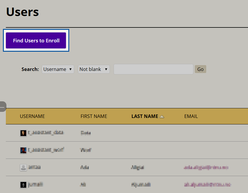This screenshot has height=193, width=248.
Task: Open the blurred username in the first row
Action: (x=46, y=133)
